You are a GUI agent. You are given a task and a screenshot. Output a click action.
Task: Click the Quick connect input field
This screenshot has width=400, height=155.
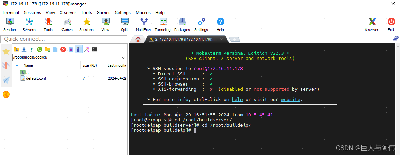point(64,39)
